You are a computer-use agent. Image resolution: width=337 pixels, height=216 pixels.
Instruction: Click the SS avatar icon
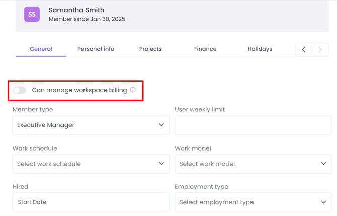pyautogui.click(x=32, y=14)
